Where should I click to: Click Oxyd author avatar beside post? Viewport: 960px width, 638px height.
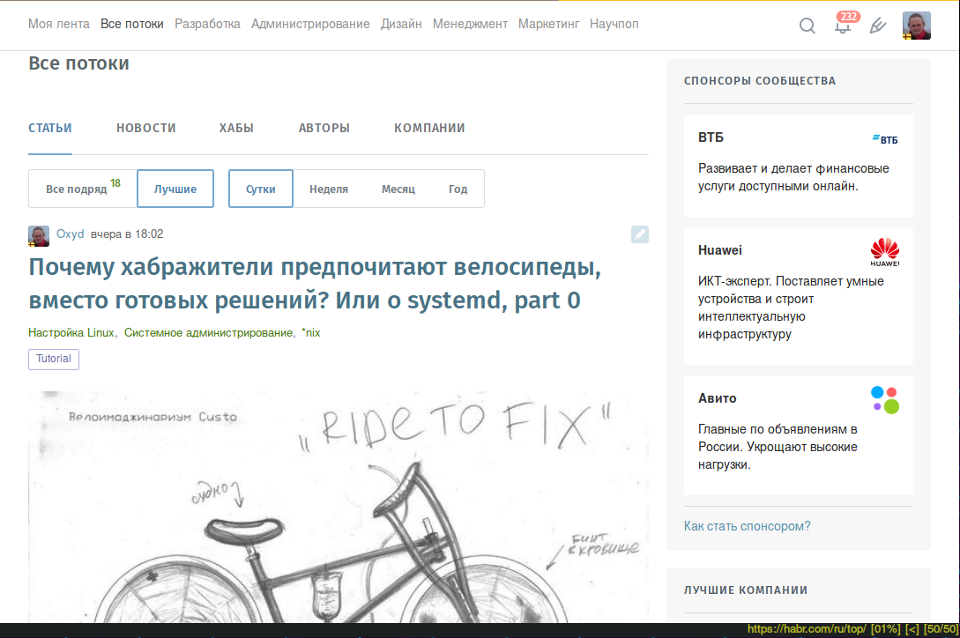[x=39, y=236]
